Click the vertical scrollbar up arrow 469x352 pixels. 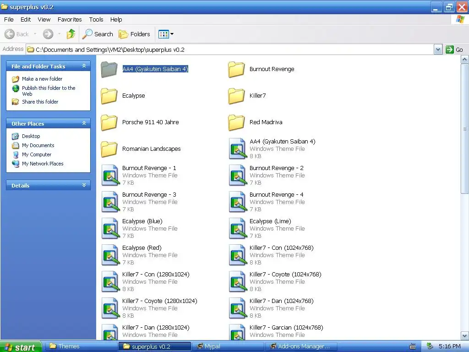pos(464,60)
